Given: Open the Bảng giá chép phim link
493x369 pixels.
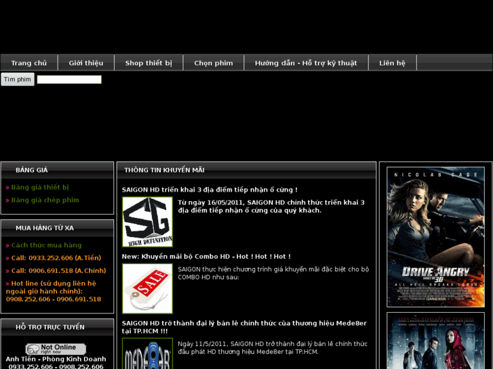Looking at the screenshot, I should point(45,200).
